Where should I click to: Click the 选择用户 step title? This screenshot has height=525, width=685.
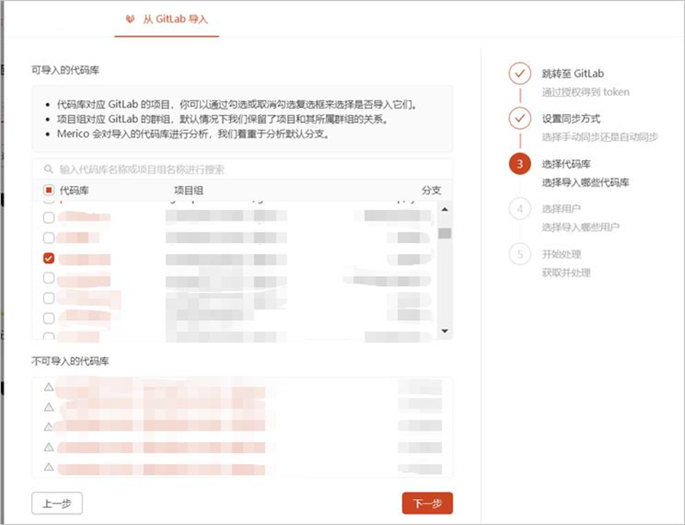click(x=561, y=208)
